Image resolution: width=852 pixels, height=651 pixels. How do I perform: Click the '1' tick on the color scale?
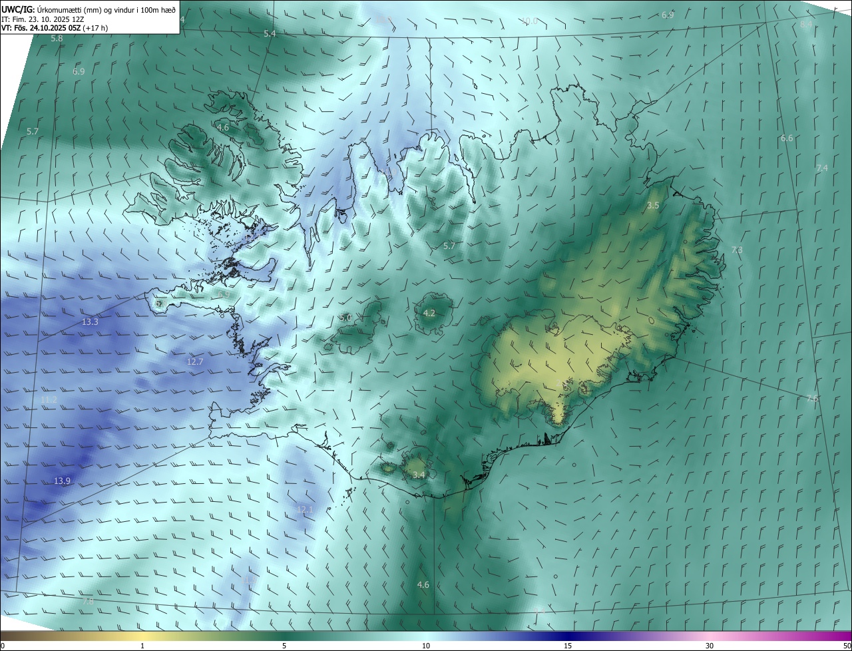[x=142, y=646]
